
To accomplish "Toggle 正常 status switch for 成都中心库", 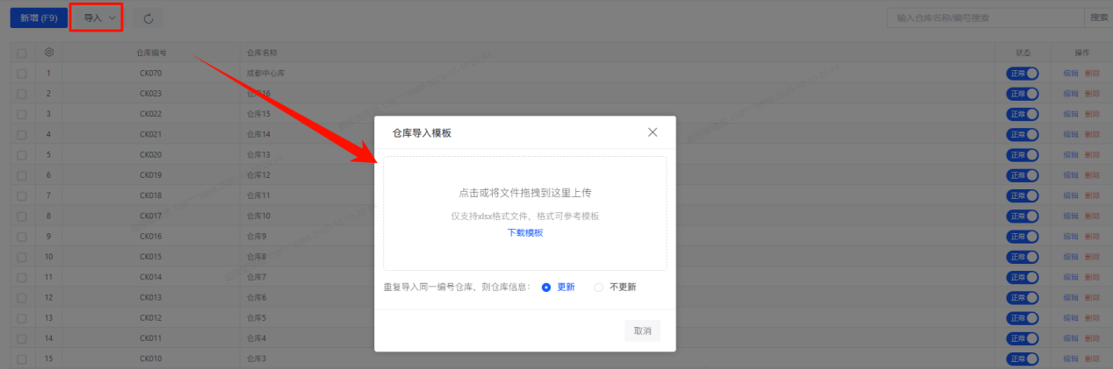I will 1023,74.
